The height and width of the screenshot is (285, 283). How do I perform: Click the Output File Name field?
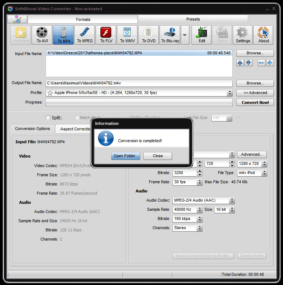click(139, 83)
